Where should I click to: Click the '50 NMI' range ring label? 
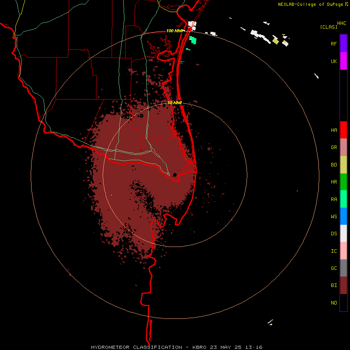[x=175, y=103]
